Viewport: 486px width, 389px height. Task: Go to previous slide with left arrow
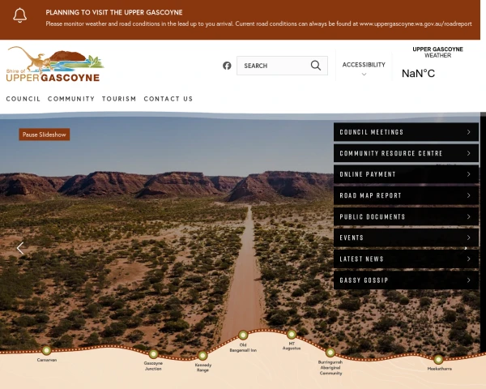(x=20, y=249)
